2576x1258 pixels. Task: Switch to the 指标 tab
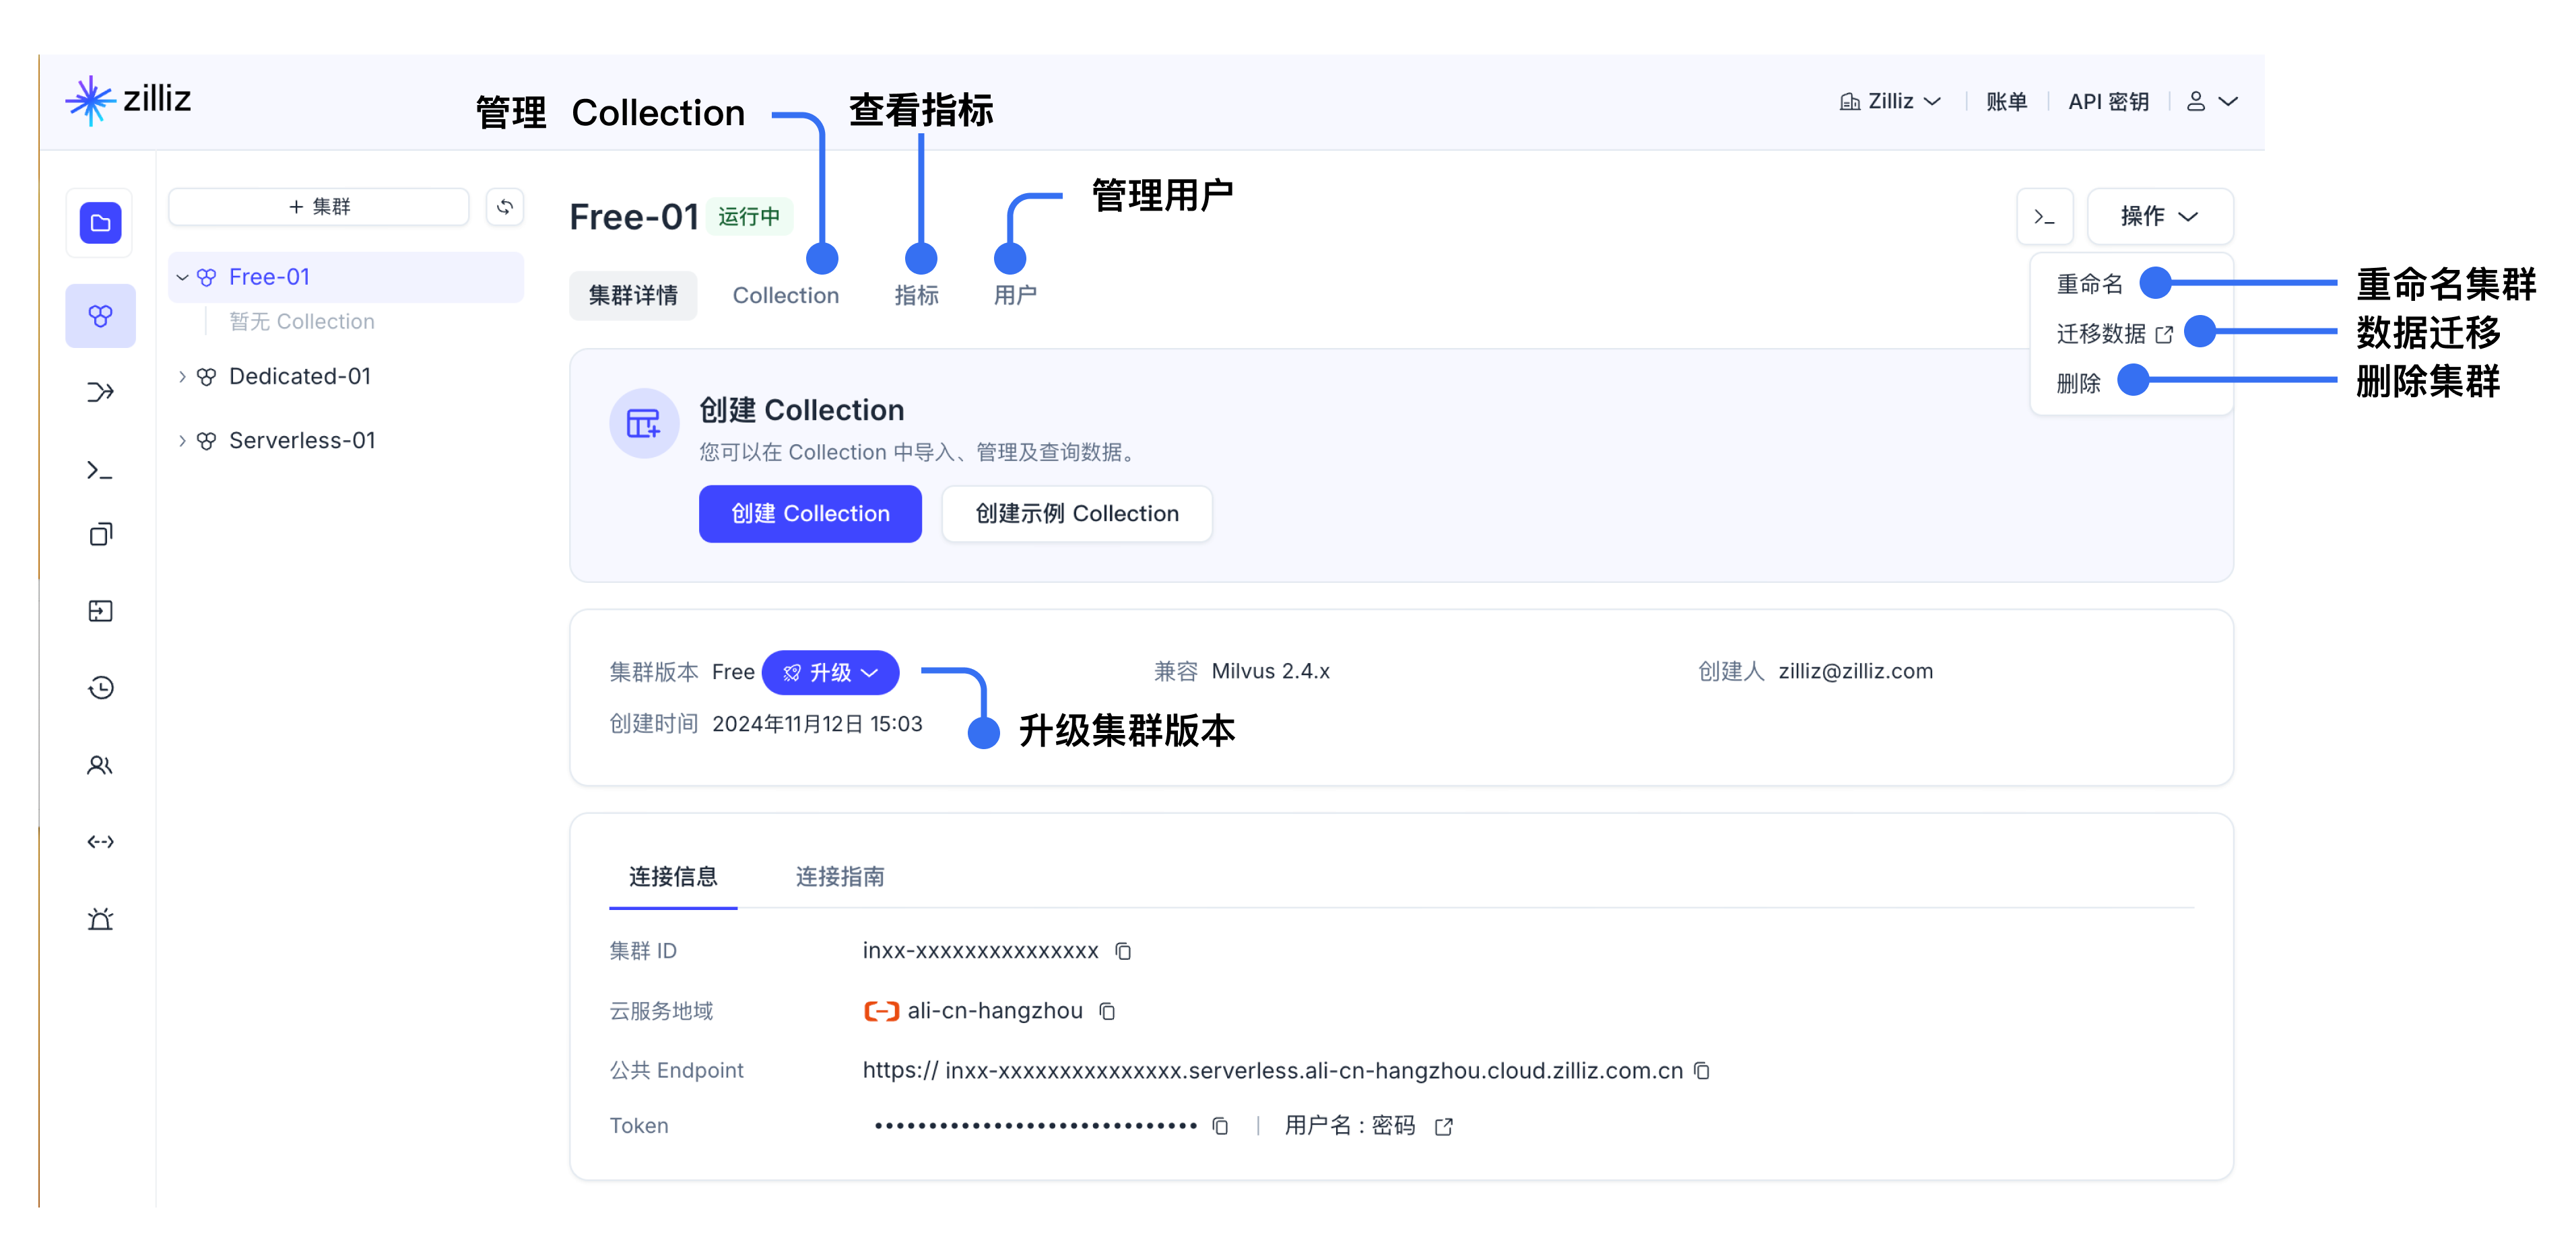coord(916,295)
